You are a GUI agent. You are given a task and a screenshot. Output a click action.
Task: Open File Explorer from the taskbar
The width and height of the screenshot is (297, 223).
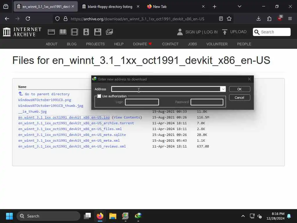pyautogui.click(x=113, y=216)
